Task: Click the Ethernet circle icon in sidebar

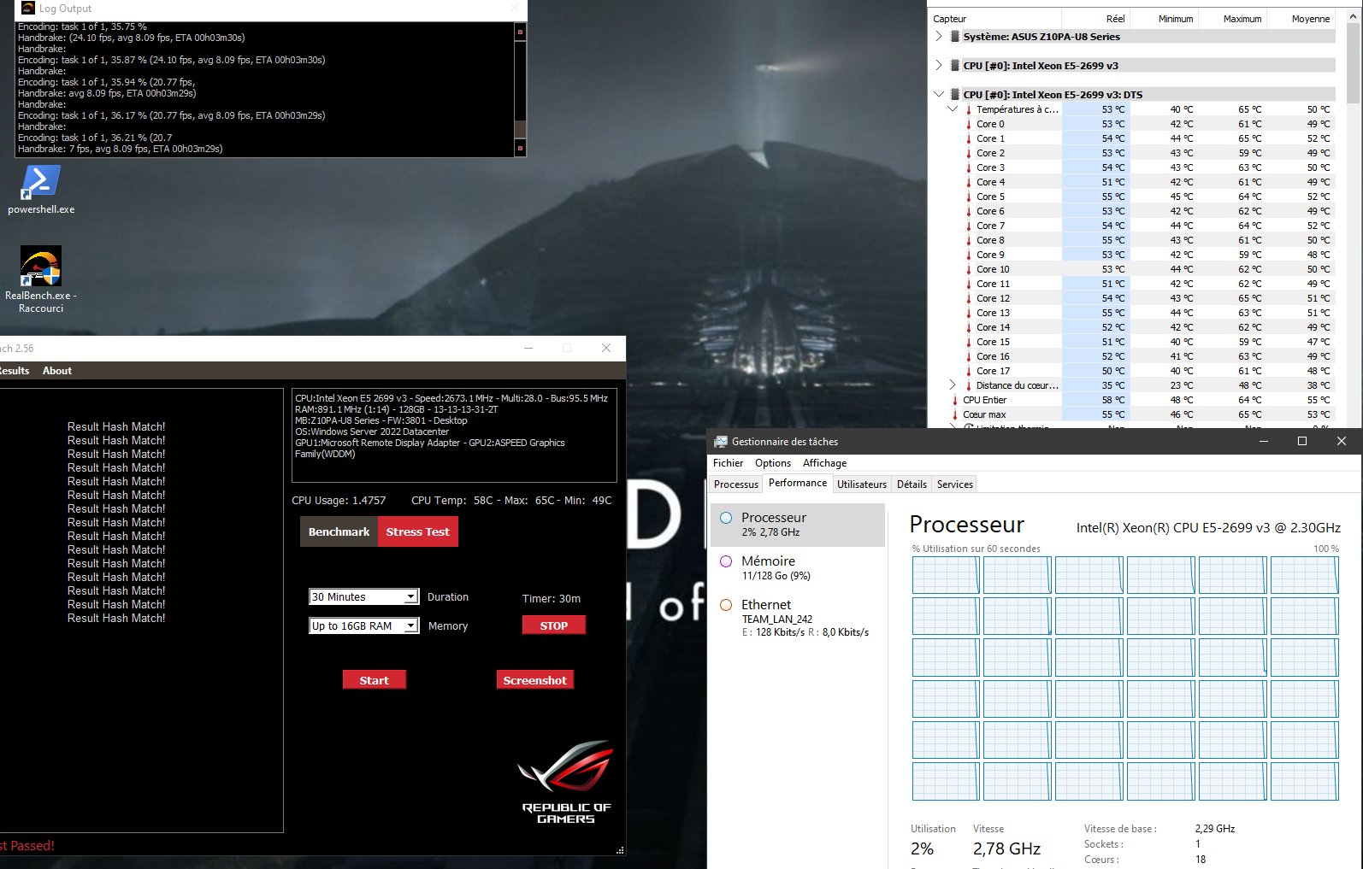Action: (726, 605)
